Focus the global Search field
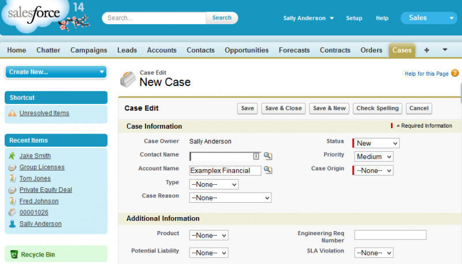The width and height of the screenshot is (462, 264). (x=154, y=18)
